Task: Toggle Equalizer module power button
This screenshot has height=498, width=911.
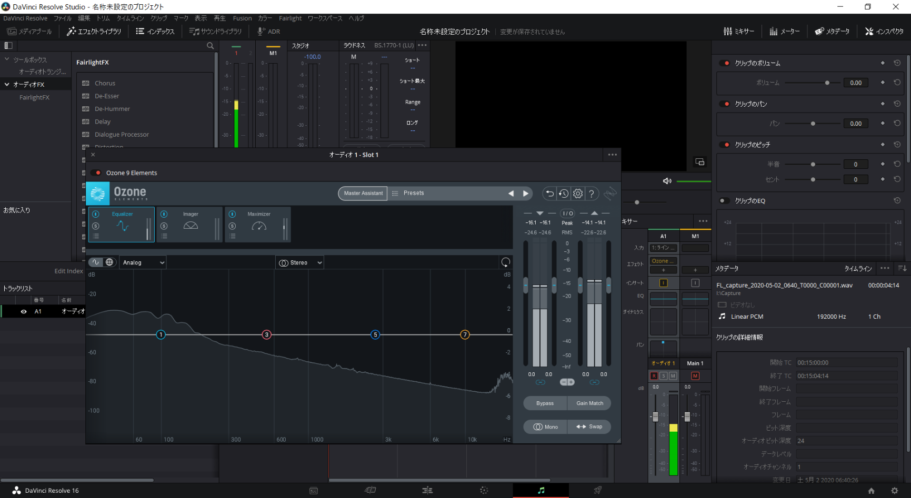Action: (x=96, y=214)
